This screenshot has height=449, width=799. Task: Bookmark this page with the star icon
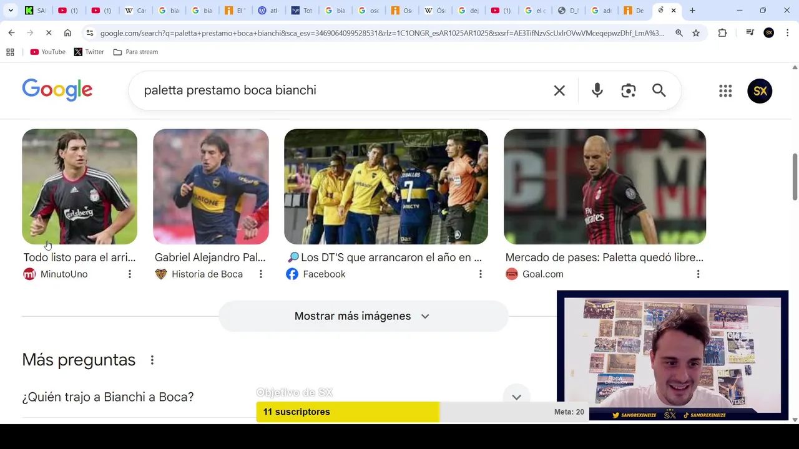696,33
